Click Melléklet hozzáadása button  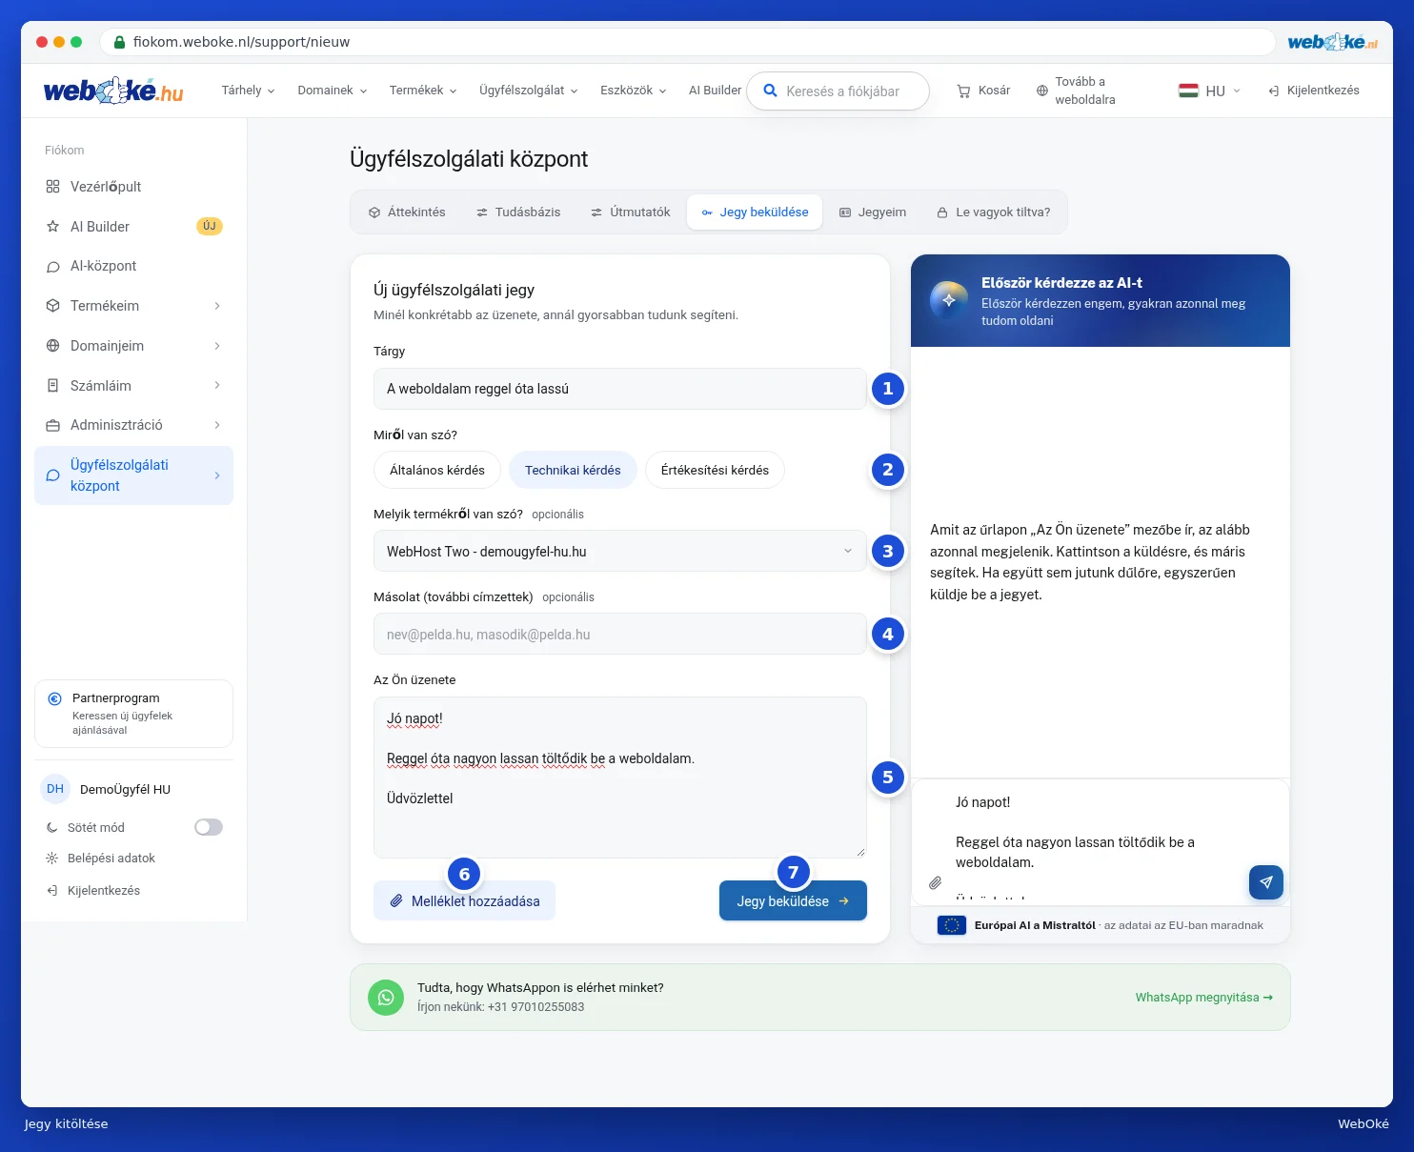464,900
